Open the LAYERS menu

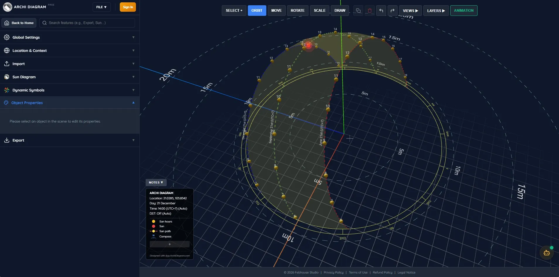pos(436,11)
